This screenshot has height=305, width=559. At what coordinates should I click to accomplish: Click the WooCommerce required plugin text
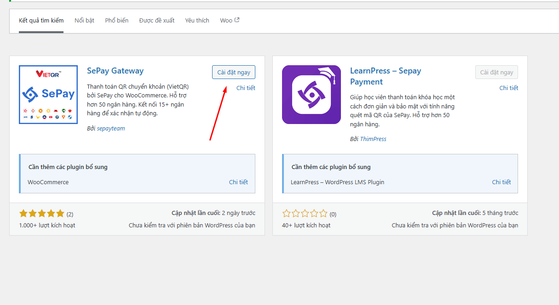48,182
